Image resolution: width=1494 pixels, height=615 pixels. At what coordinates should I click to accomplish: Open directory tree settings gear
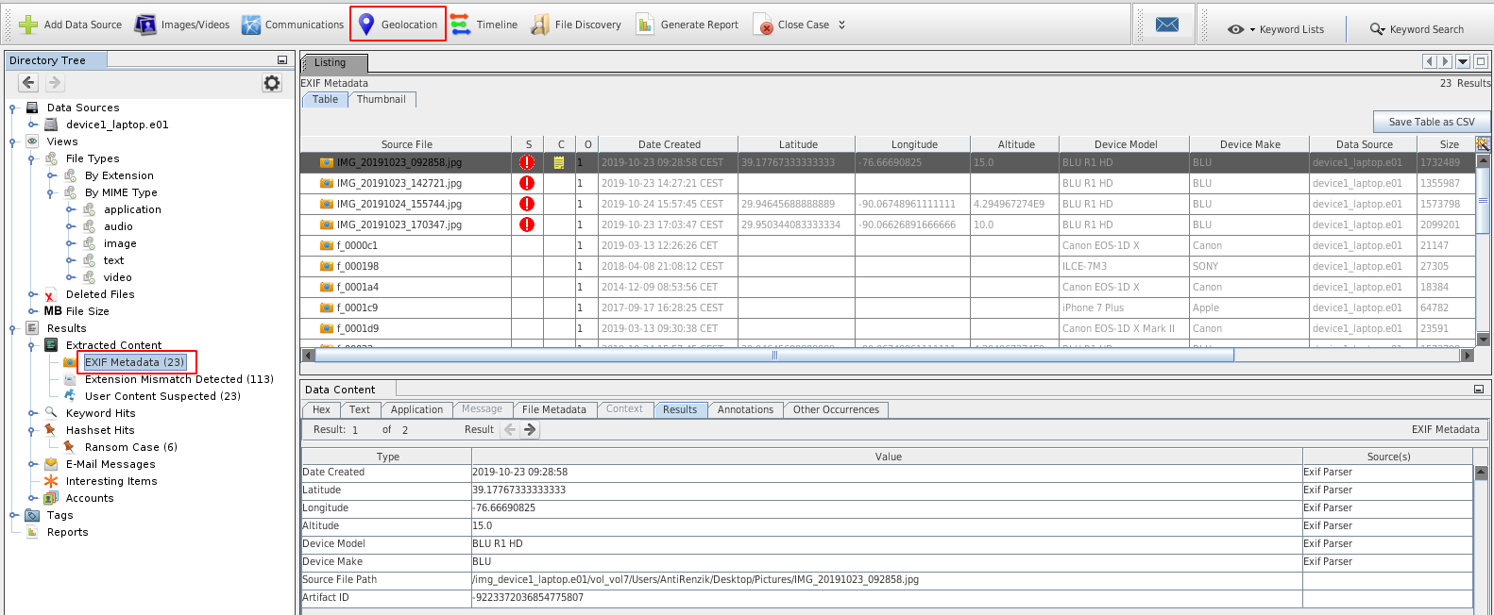[272, 83]
